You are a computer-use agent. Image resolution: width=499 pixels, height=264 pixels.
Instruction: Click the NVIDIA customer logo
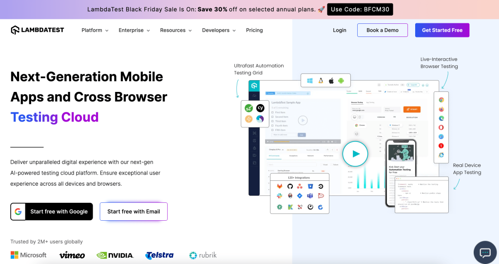pos(115,255)
